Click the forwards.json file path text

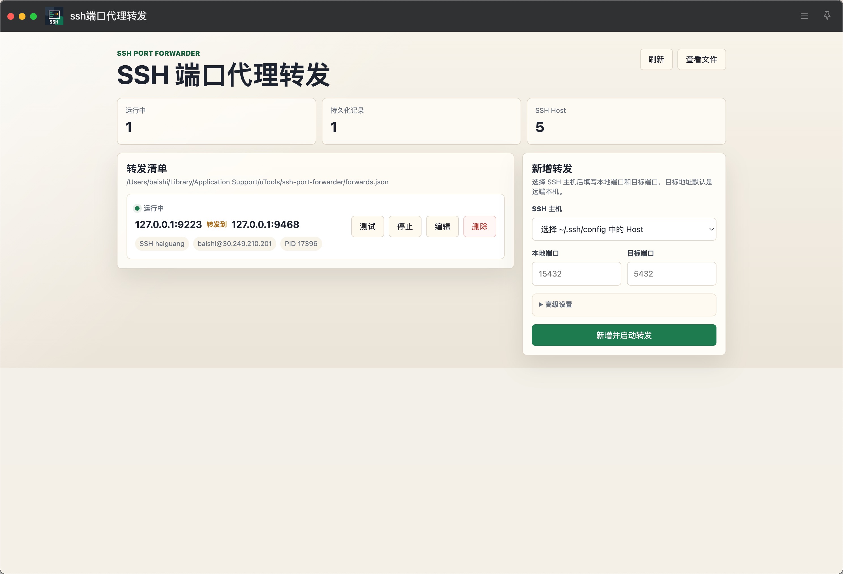tap(257, 182)
